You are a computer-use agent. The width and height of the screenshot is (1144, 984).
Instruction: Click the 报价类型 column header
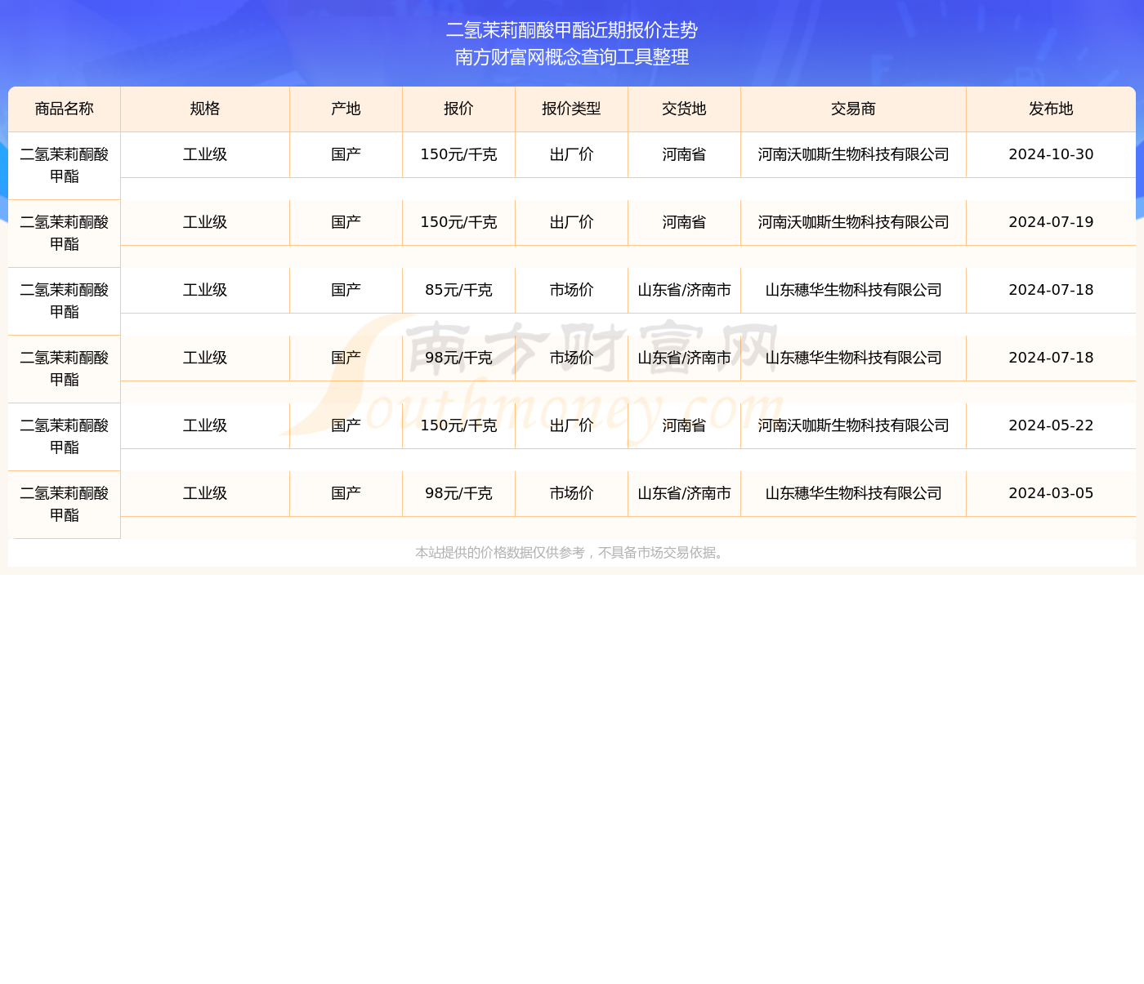pyautogui.click(x=572, y=109)
